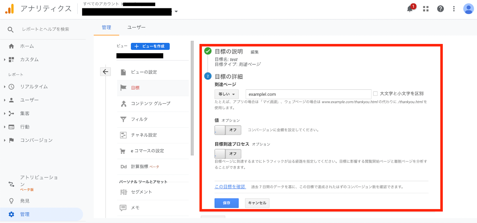Click the セグメント icon
The height and width of the screenshot is (223, 477).
coord(123,192)
